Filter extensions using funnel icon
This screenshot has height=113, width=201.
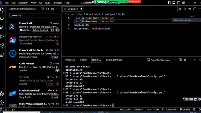click(43, 9)
